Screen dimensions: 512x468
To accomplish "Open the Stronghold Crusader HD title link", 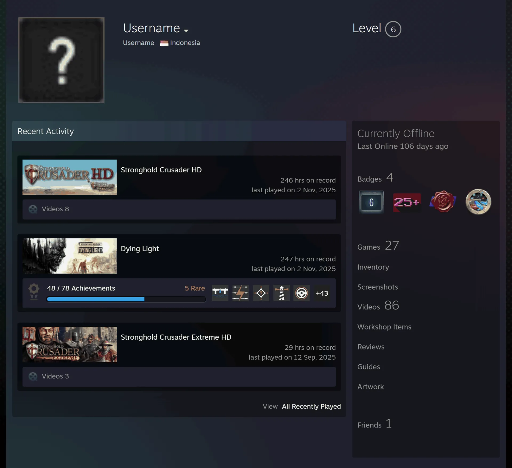I will pyautogui.click(x=161, y=170).
